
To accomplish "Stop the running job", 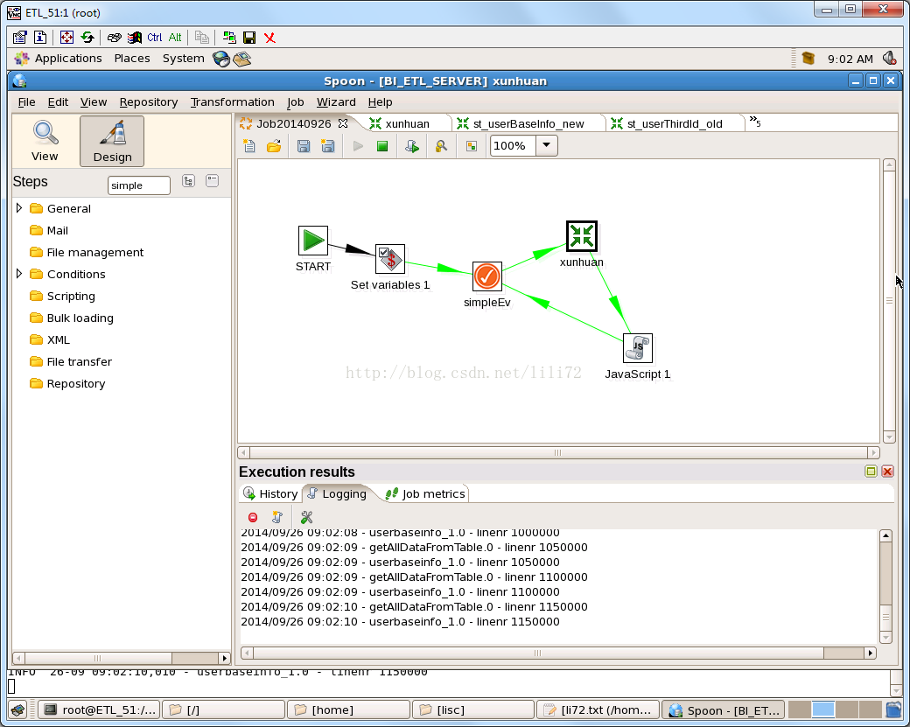I will pyautogui.click(x=381, y=146).
